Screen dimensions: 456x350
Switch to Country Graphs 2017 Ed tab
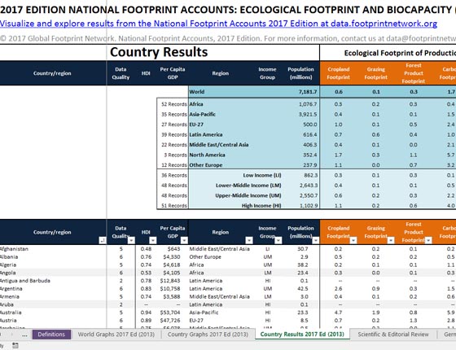coord(208,335)
